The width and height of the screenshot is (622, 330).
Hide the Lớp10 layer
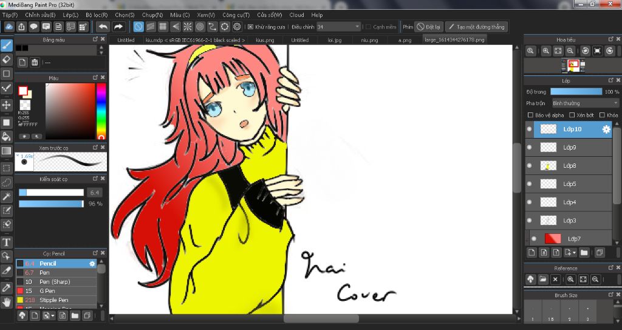pyautogui.click(x=529, y=129)
